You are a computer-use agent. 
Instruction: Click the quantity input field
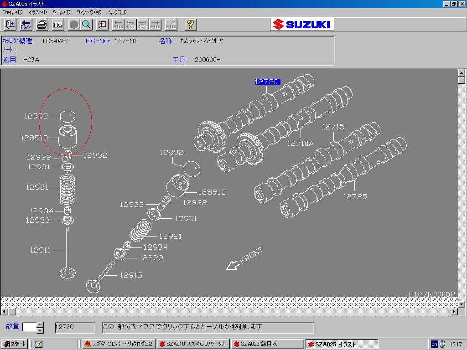click(29, 327)
